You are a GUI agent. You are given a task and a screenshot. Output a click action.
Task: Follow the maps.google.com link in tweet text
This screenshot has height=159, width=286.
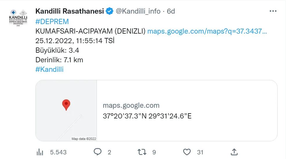click(x=207, y=31)
